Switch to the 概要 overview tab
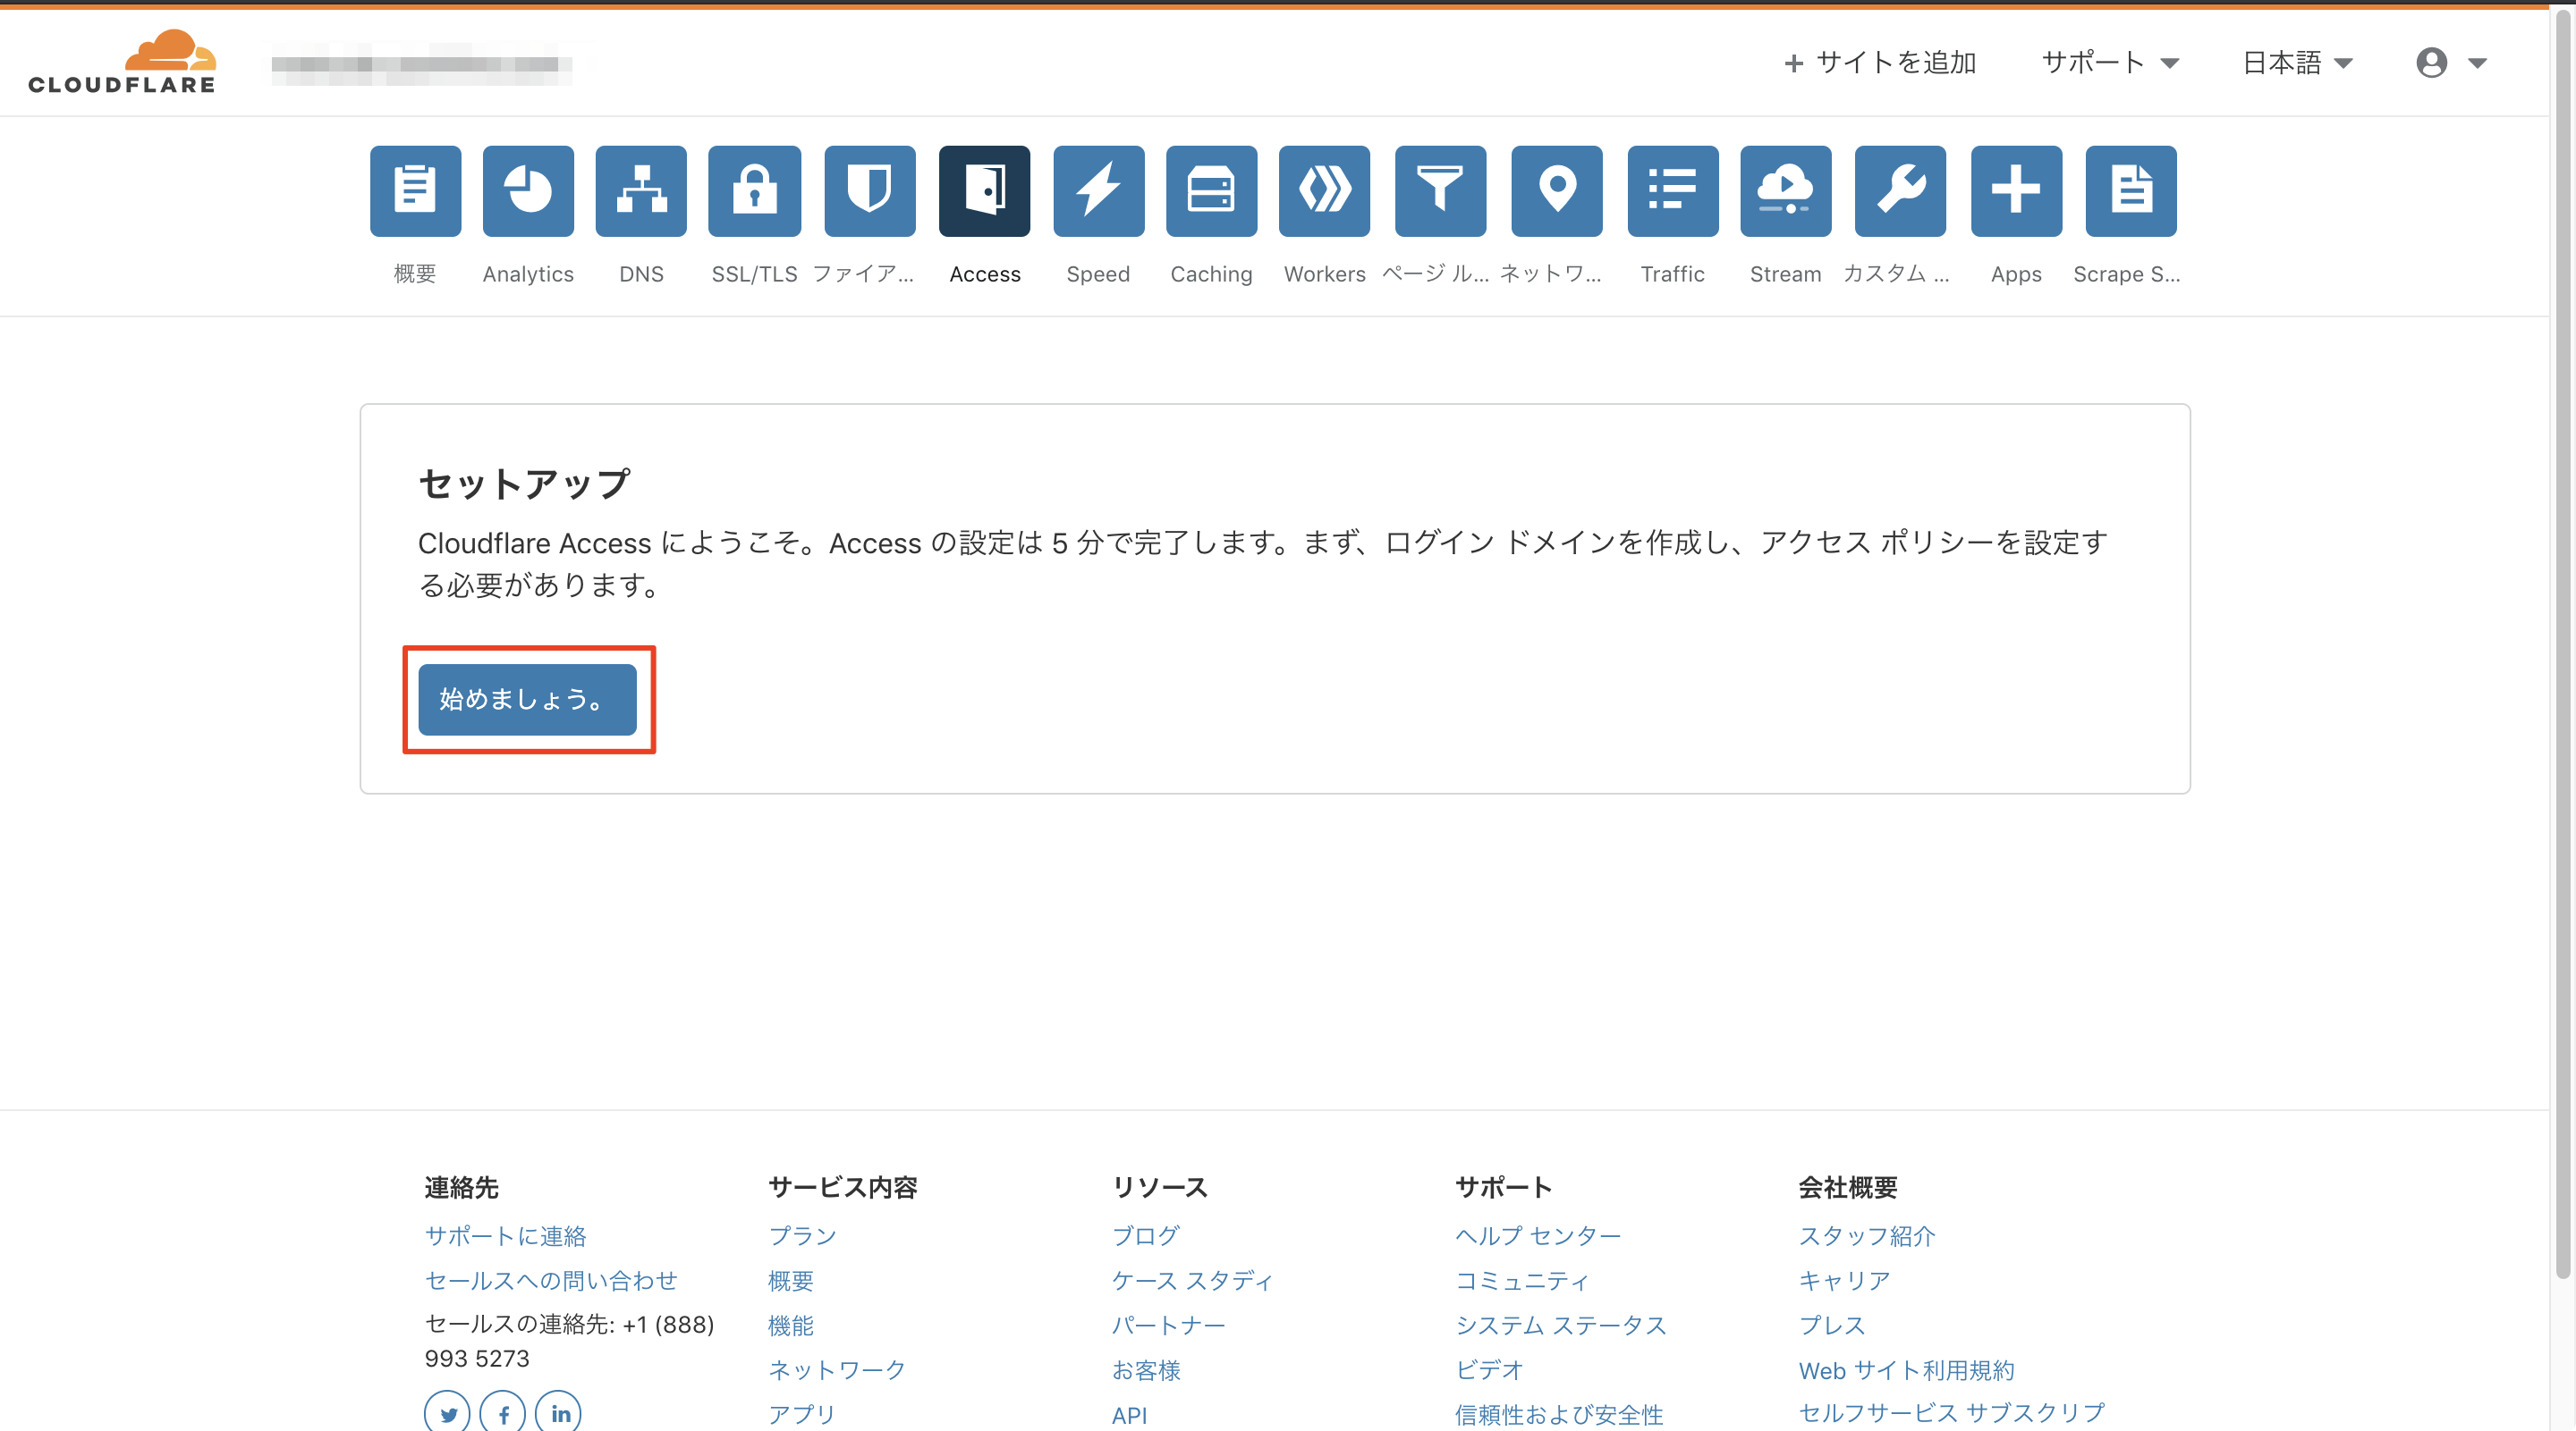The height and width of the screenshot is (1431, 2576). [415, 191]
